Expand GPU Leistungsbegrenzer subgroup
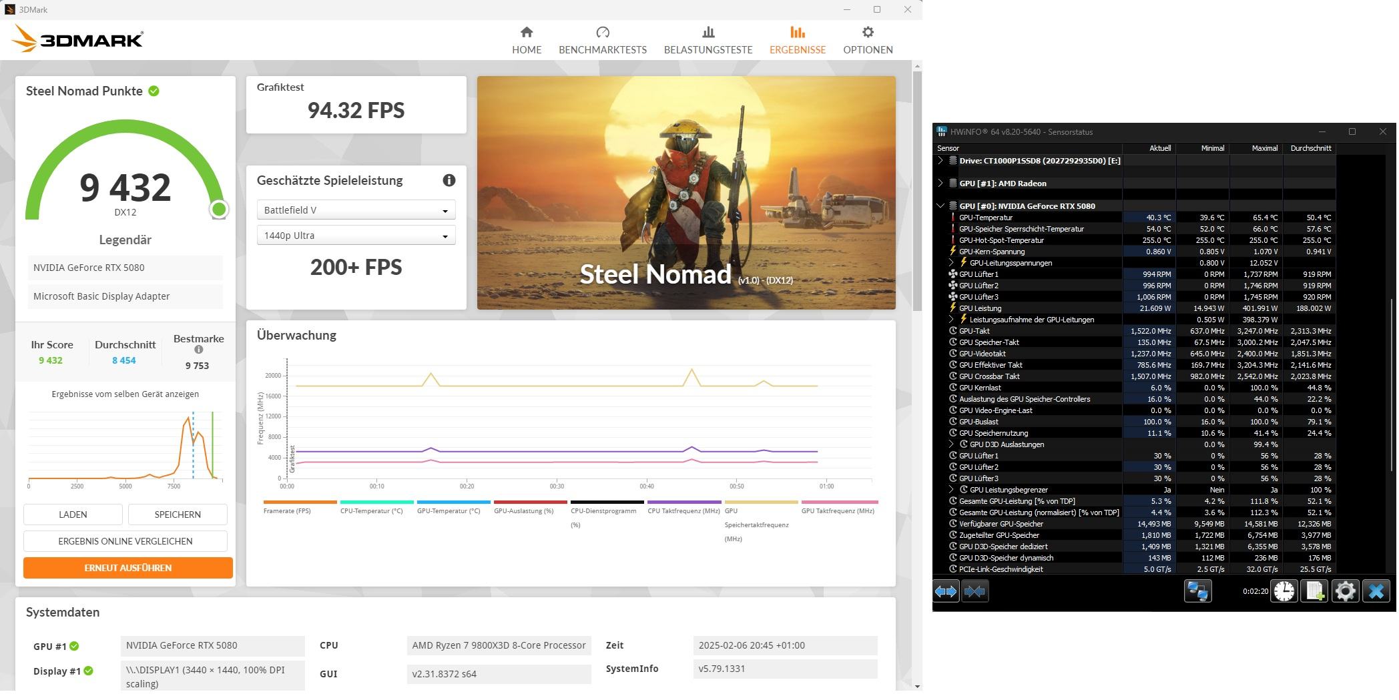Viewport: 1399px width, 700px height. point(951,490)
